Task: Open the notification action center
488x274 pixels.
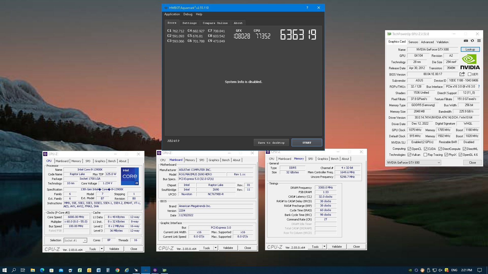Action: [480, 270]
